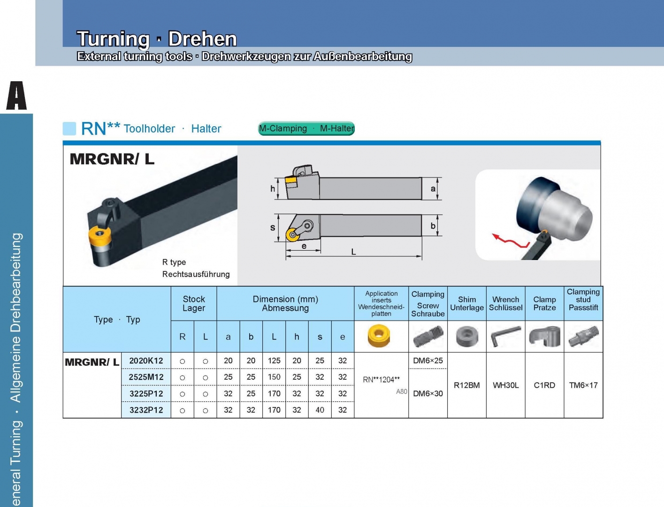This screenshot has width=664, height=507.
Task: Click the yellow round insert icon
Action: click(x=379, y=337)
